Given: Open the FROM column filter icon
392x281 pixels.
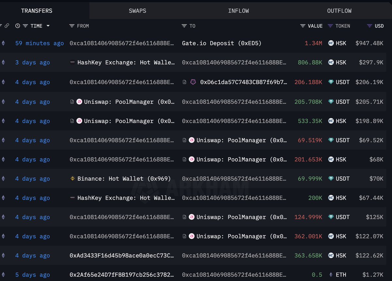Looking at the screenshot, I should tap(72, 26).
